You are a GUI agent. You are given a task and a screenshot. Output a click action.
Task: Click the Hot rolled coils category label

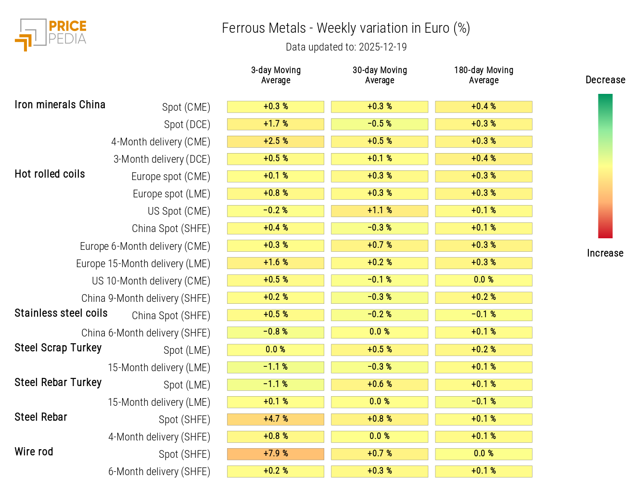[50, 174]
